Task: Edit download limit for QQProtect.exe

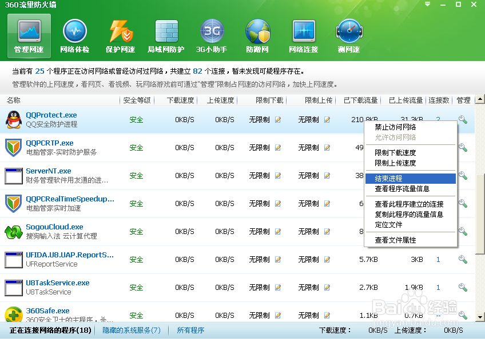Action: pos(278,119)
